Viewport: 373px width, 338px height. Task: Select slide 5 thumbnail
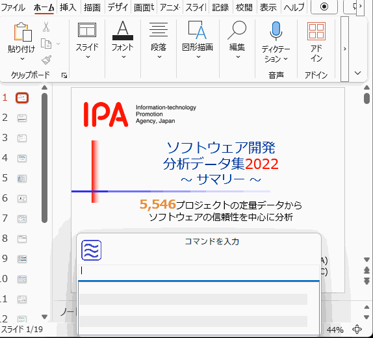pyautogui.click(x=22, y=178)
